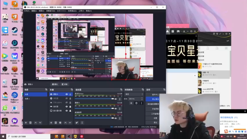Open 摄像头 mixer channel three-dot options
This screenshot has width=247, height=139.
pyautogui.click(x=120, y=109)
